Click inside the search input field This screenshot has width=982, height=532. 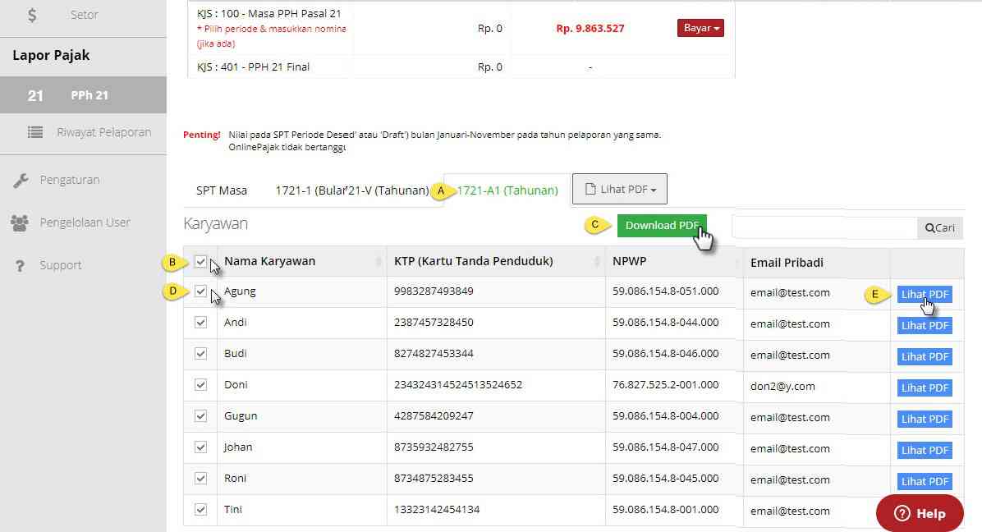pyautogui.click(x=824, y=227)
